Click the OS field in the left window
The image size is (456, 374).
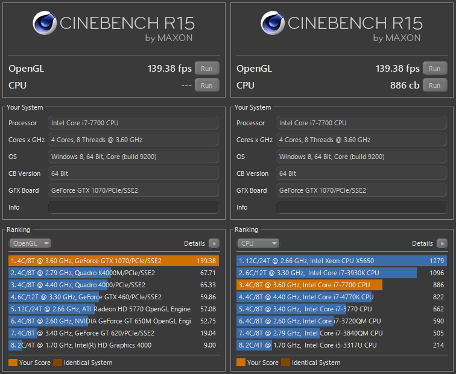click(133, 157)
